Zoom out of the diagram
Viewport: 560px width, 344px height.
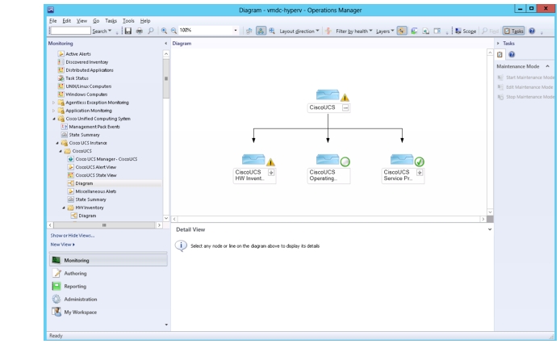173,31
